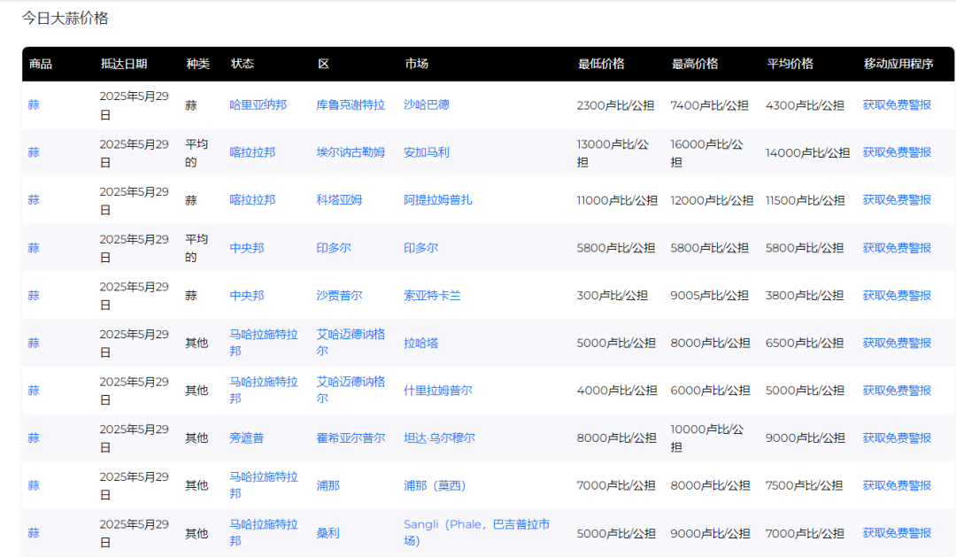956x557 pixels.
Task: Click 获取免费警报 in the 拉哈塔 row
Action: tap(897, 344)
